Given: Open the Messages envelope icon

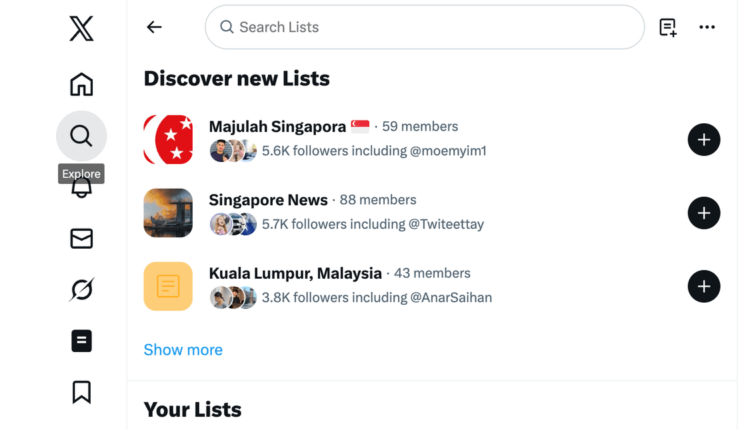Looking at the screenshot, I should point(81,238).
